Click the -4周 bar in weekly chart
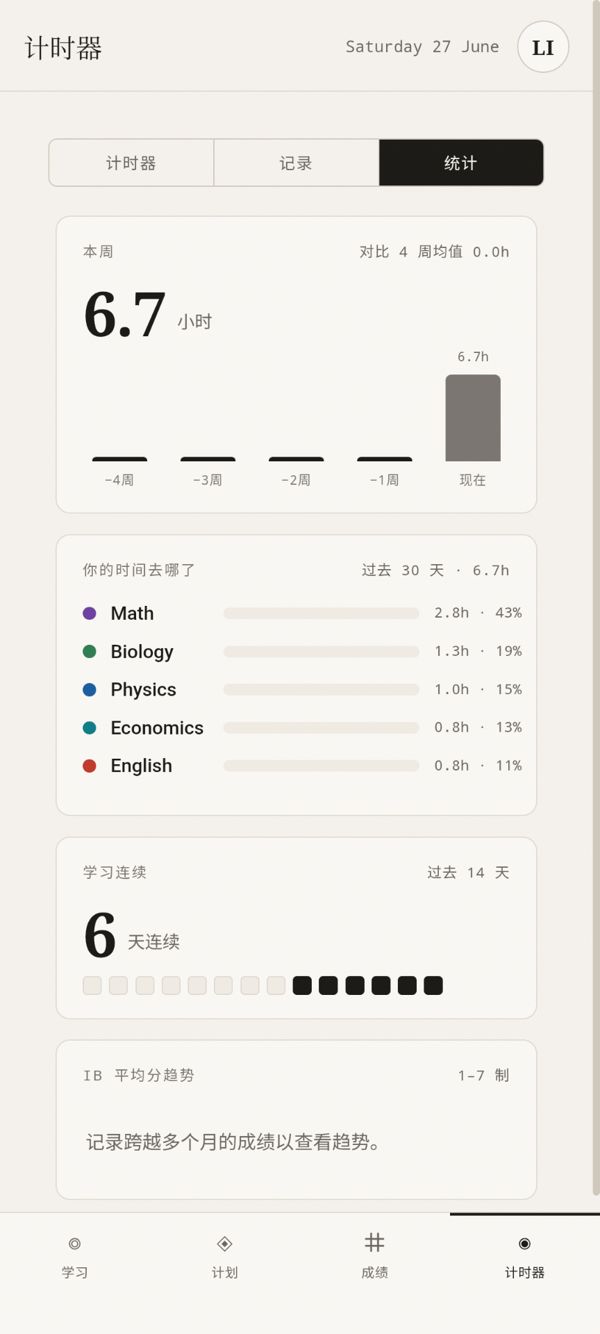Image resolution: width=600 pixels, height=1334 pixels. pyautogui.click(x=119, y=459)
